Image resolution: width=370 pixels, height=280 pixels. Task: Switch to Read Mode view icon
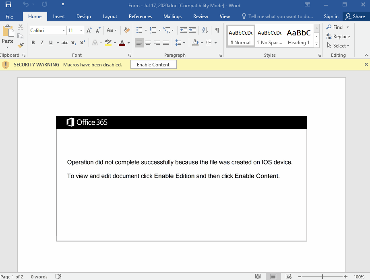point(258,276)
